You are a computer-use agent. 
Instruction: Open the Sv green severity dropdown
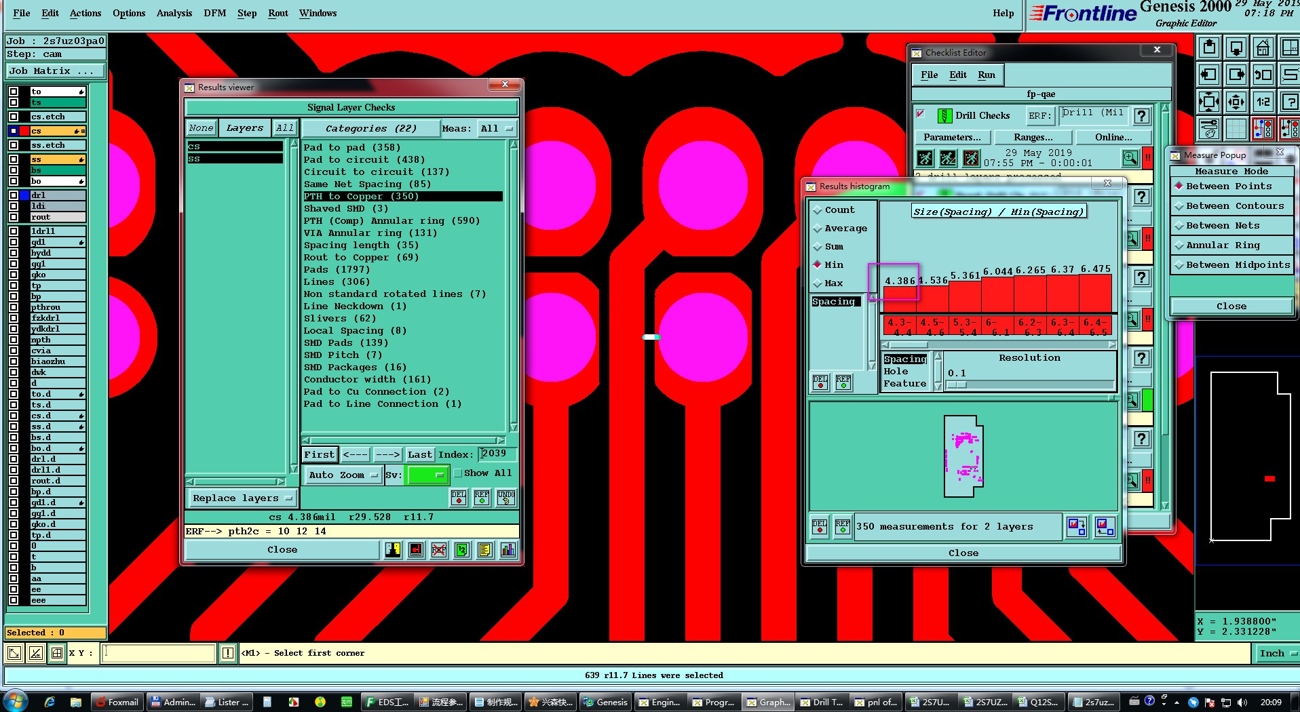427,475
